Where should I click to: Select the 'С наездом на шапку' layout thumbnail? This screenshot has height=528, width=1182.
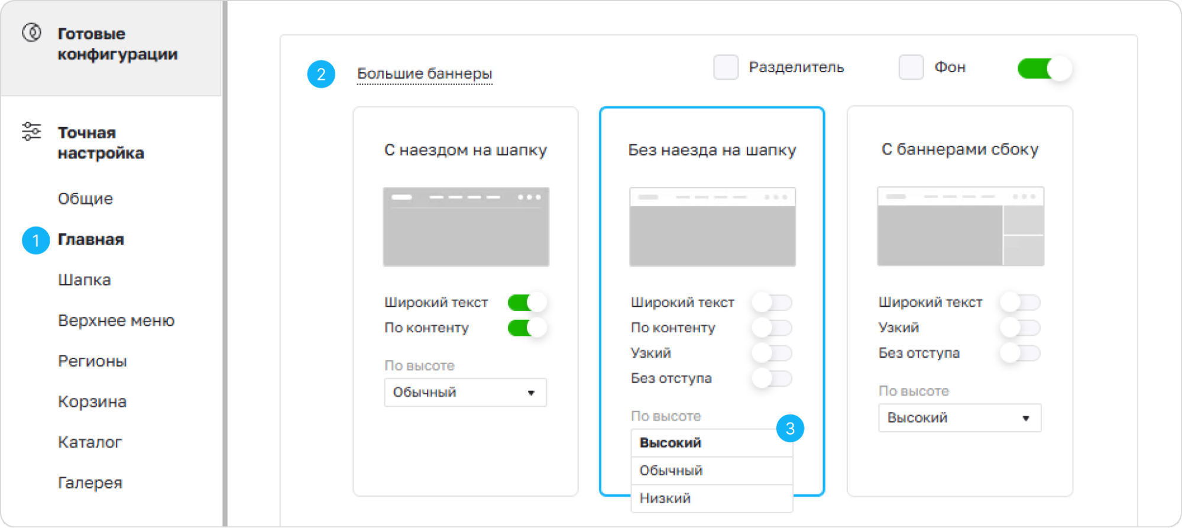(x=466, y=226)
